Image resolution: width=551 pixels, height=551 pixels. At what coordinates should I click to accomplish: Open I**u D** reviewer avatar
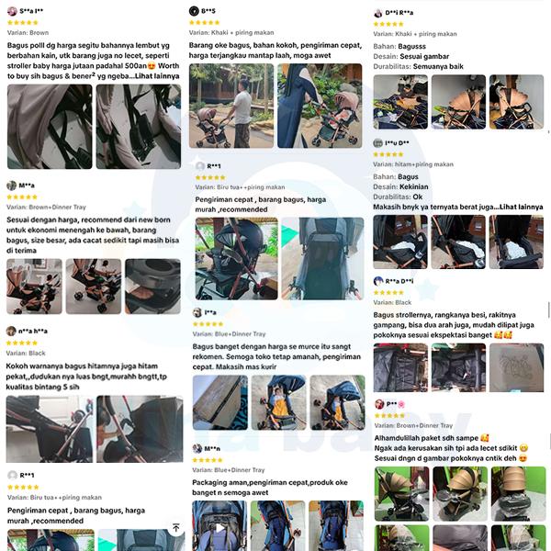(x=377, y=143)
